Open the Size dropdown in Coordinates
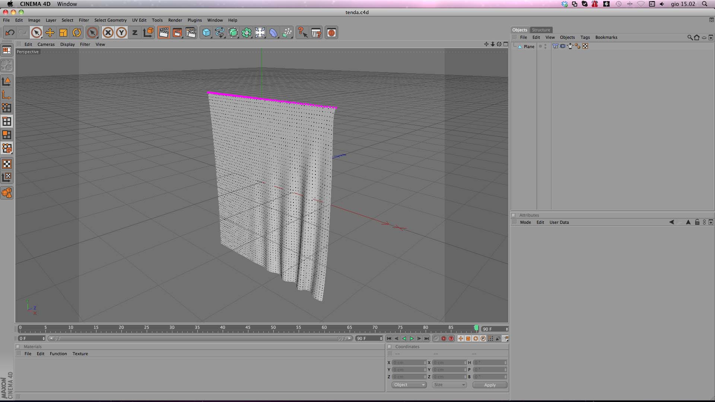715x402 pixels. pos(449,385)
